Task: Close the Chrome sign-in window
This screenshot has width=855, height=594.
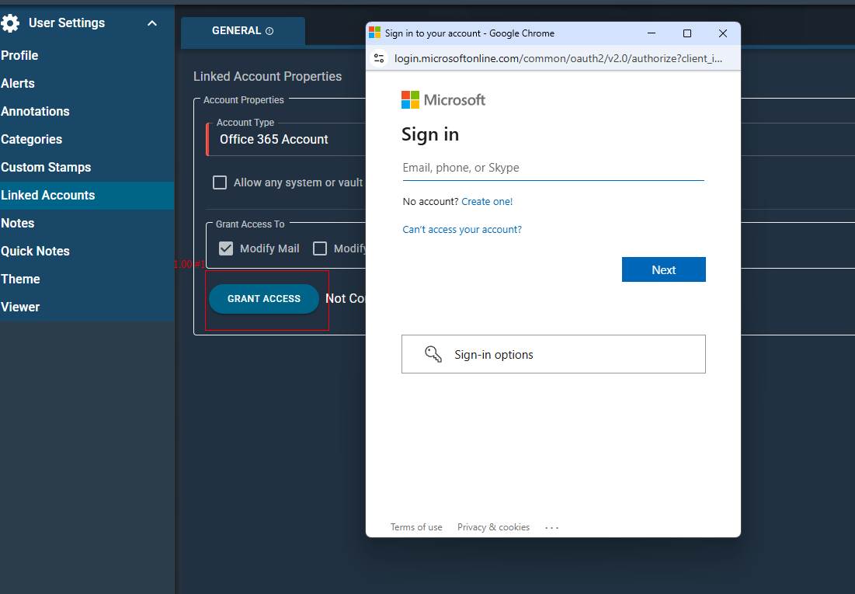Action: (723, 33)
